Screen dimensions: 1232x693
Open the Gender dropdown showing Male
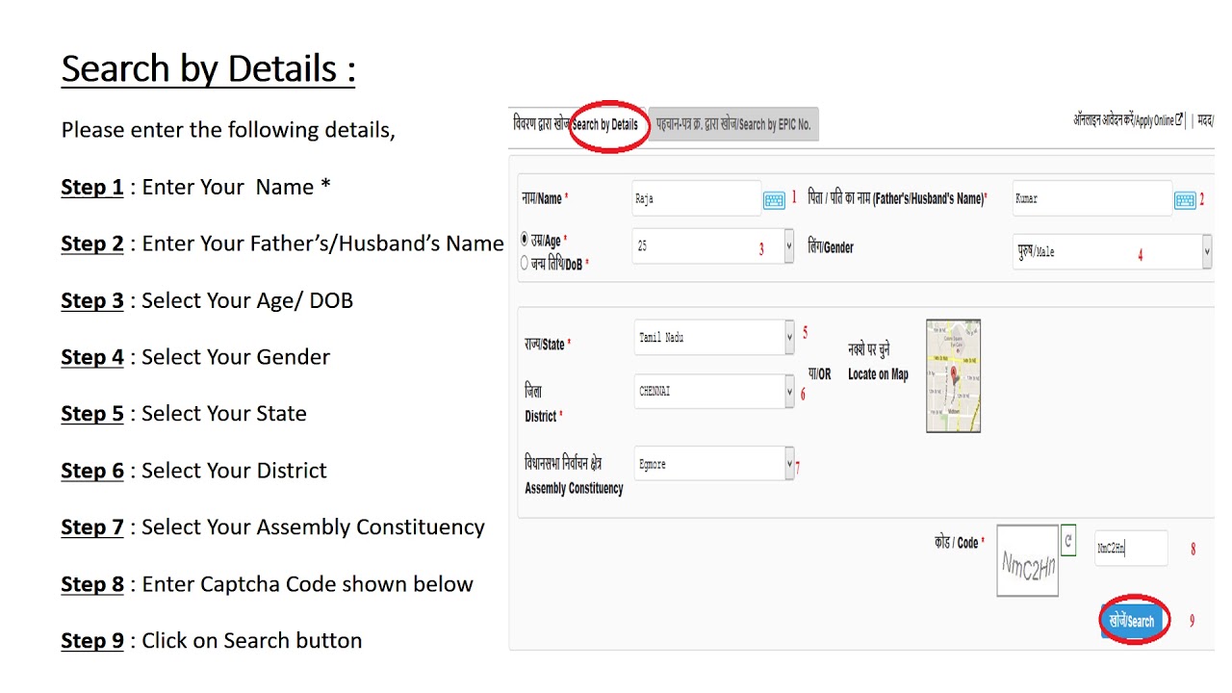click(1112, 251)
